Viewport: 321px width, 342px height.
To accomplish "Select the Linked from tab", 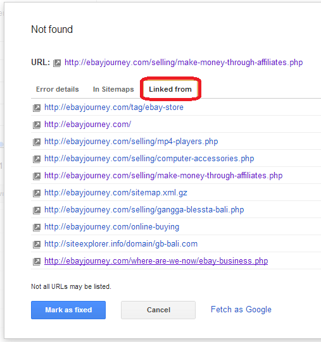I will pyautogui.click(x=170, y=89).
